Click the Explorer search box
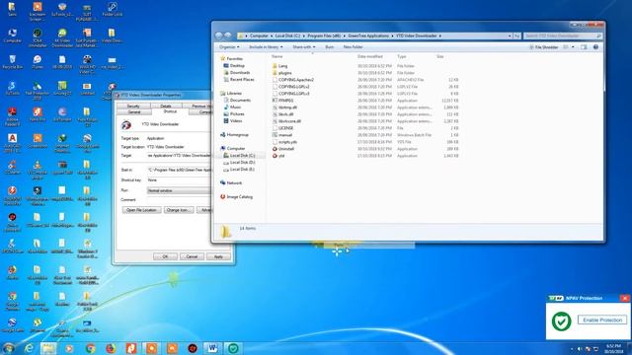The image size is (632, 355). [x=563, y=35]
